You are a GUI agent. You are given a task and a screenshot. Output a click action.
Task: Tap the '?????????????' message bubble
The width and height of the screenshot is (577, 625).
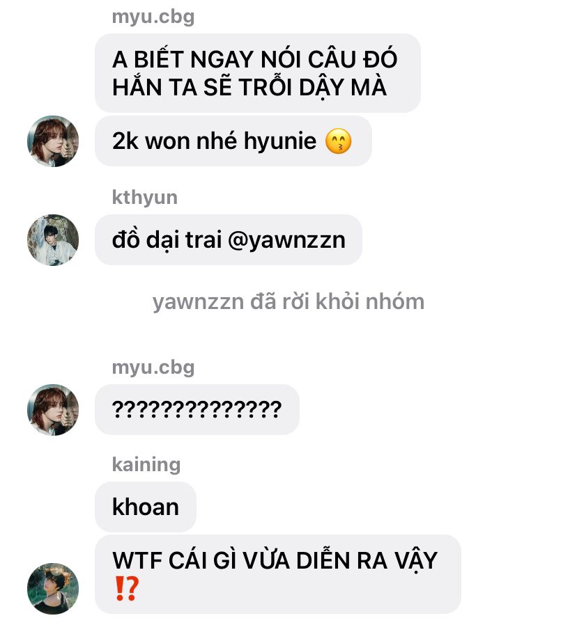(197, 410)
